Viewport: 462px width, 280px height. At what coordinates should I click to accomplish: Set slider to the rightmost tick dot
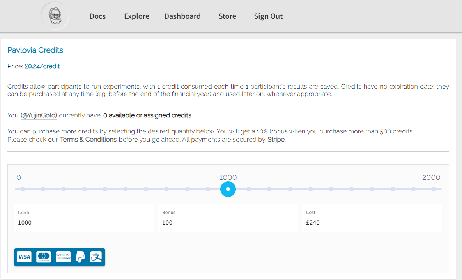pos(434,189)
